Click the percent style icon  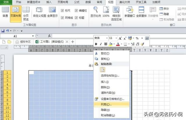coord(137,38)
